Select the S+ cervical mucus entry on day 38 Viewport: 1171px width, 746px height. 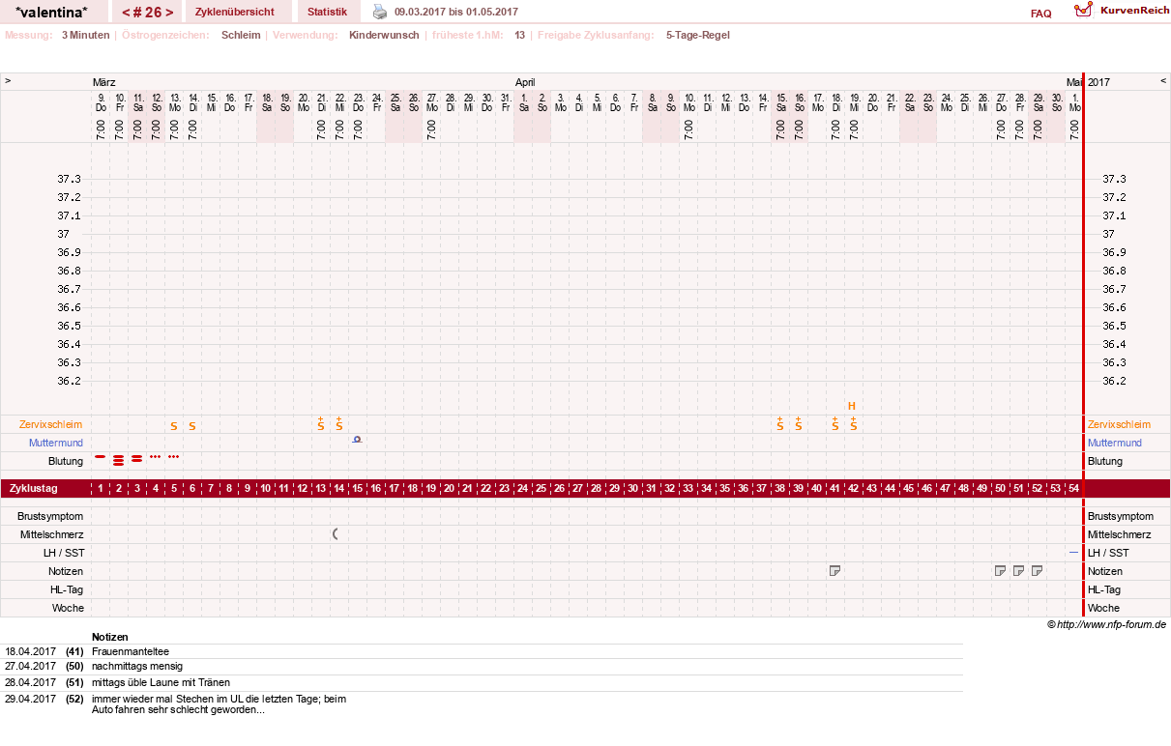779,423
